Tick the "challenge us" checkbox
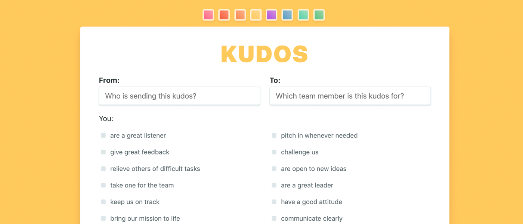Screen dimensions: 523x224 coord(274,152)
